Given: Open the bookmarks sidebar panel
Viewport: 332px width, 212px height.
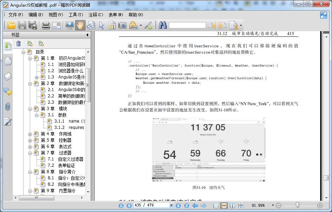Looking at the screenshot, I should [x=8, y=46].
